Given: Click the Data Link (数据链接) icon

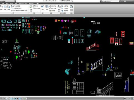Looking at the screenshot, I should tap(59, 8).
